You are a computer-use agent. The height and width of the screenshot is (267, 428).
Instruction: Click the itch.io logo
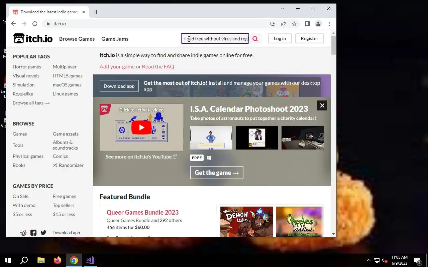click(x=33, y=39)
